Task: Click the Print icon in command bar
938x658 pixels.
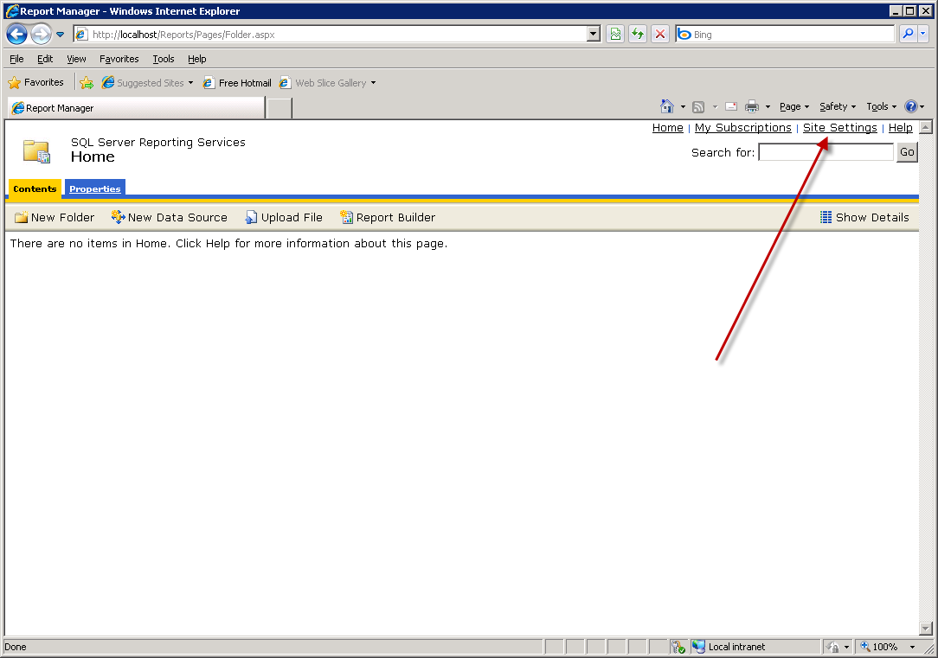Action: 752,106
